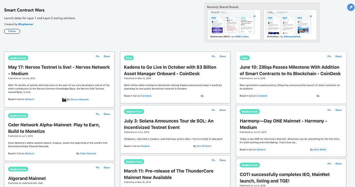The image size is (355, 187).
Task: Read Zilliqa post in full on Coindesk
Action: coord(262,96)
